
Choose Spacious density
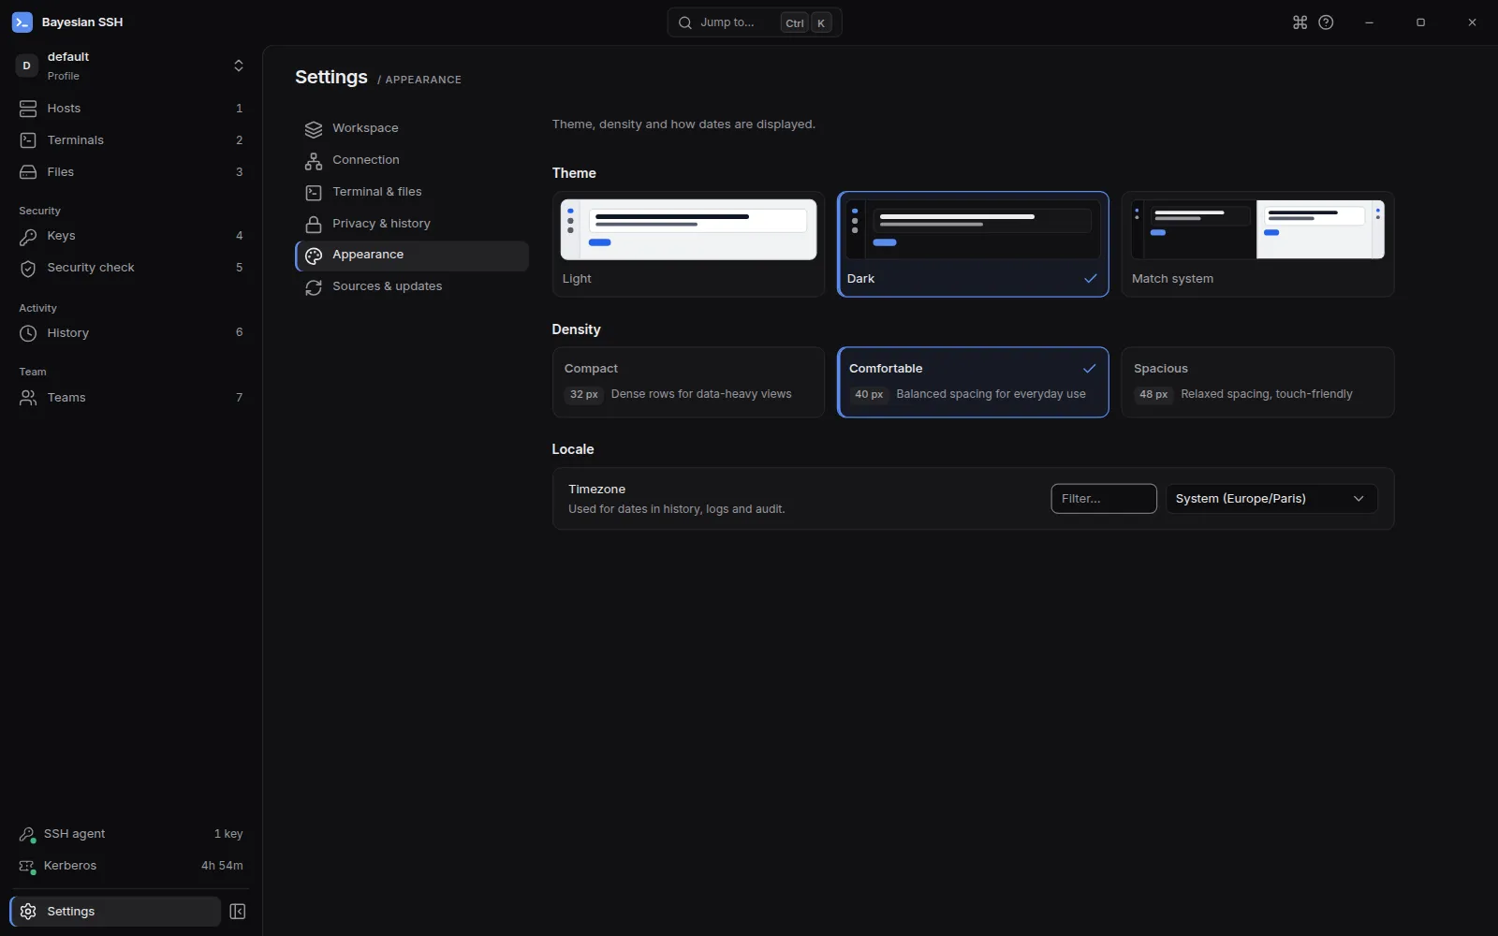1257,382
